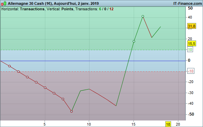
Task: Click the 'Points' vertical axis label text
Action: point(67,9)
